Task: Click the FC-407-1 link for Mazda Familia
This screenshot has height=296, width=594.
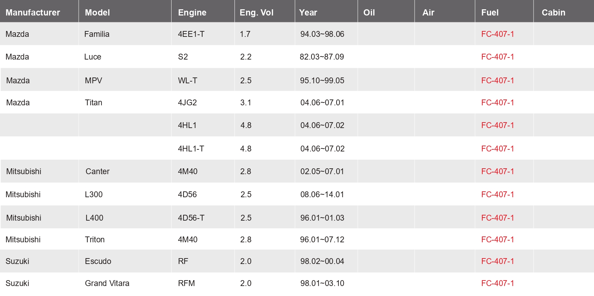Action: [x=497, y=34]
